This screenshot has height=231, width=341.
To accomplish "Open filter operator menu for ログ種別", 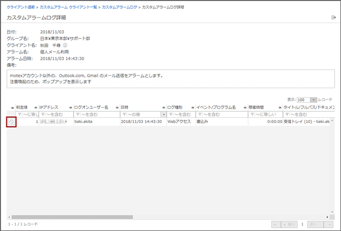I will (x=170, y=114).
